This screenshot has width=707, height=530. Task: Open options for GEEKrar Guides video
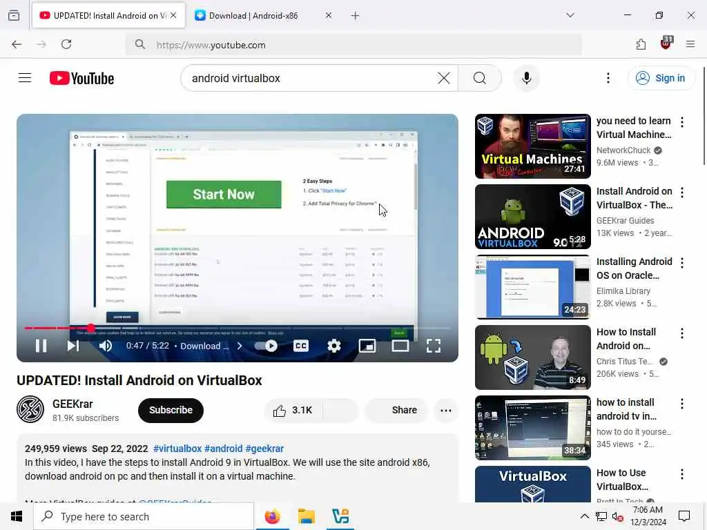tap(681, 193)
